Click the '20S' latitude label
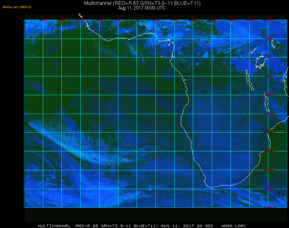The width and height of the screenshot is (289, 228). pos(270,132)
